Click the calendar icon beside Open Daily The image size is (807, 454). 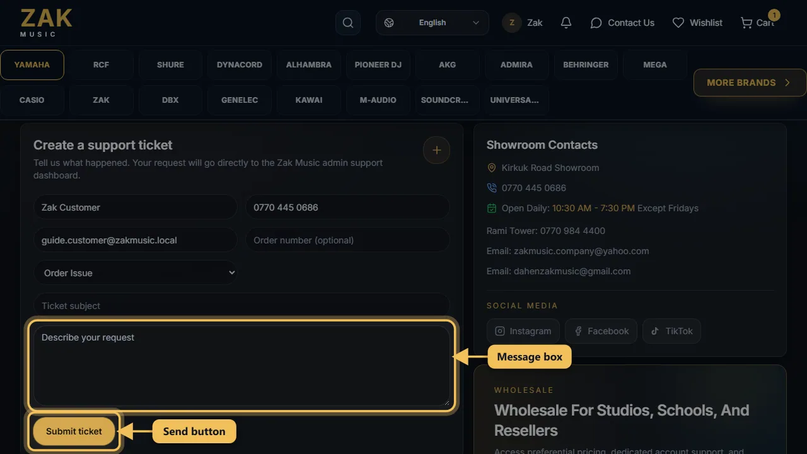coord(492,208)
